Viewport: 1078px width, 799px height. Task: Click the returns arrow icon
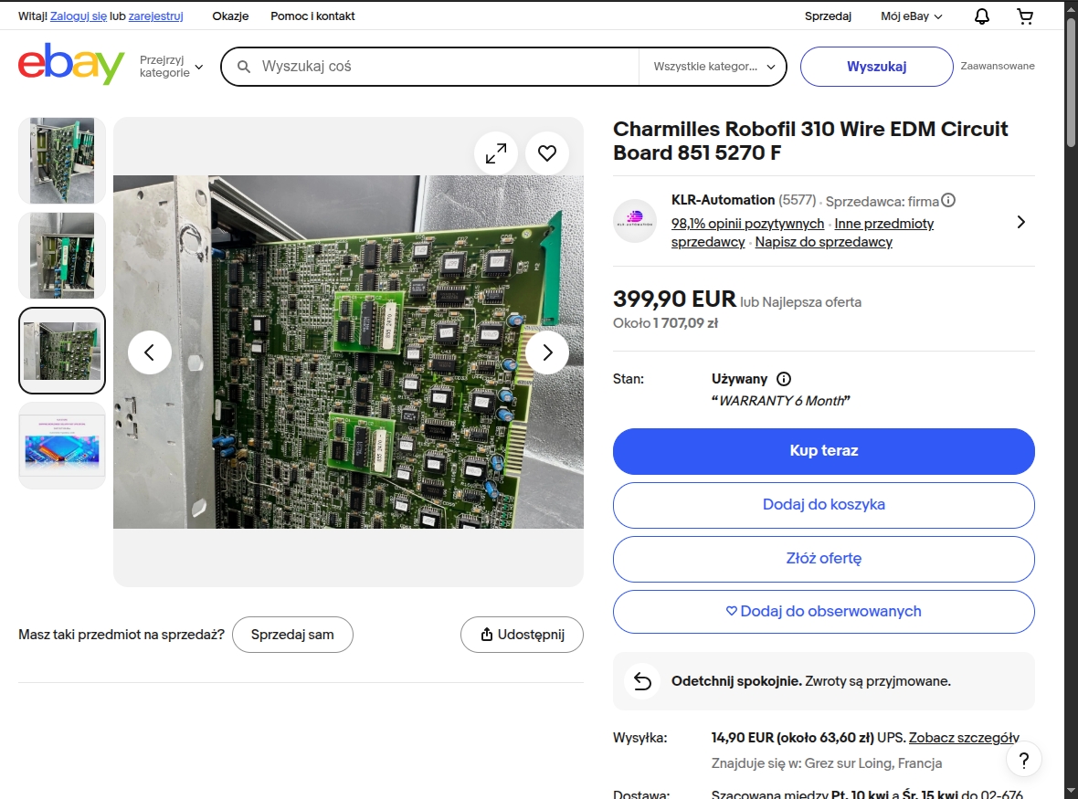click(642, 681)
